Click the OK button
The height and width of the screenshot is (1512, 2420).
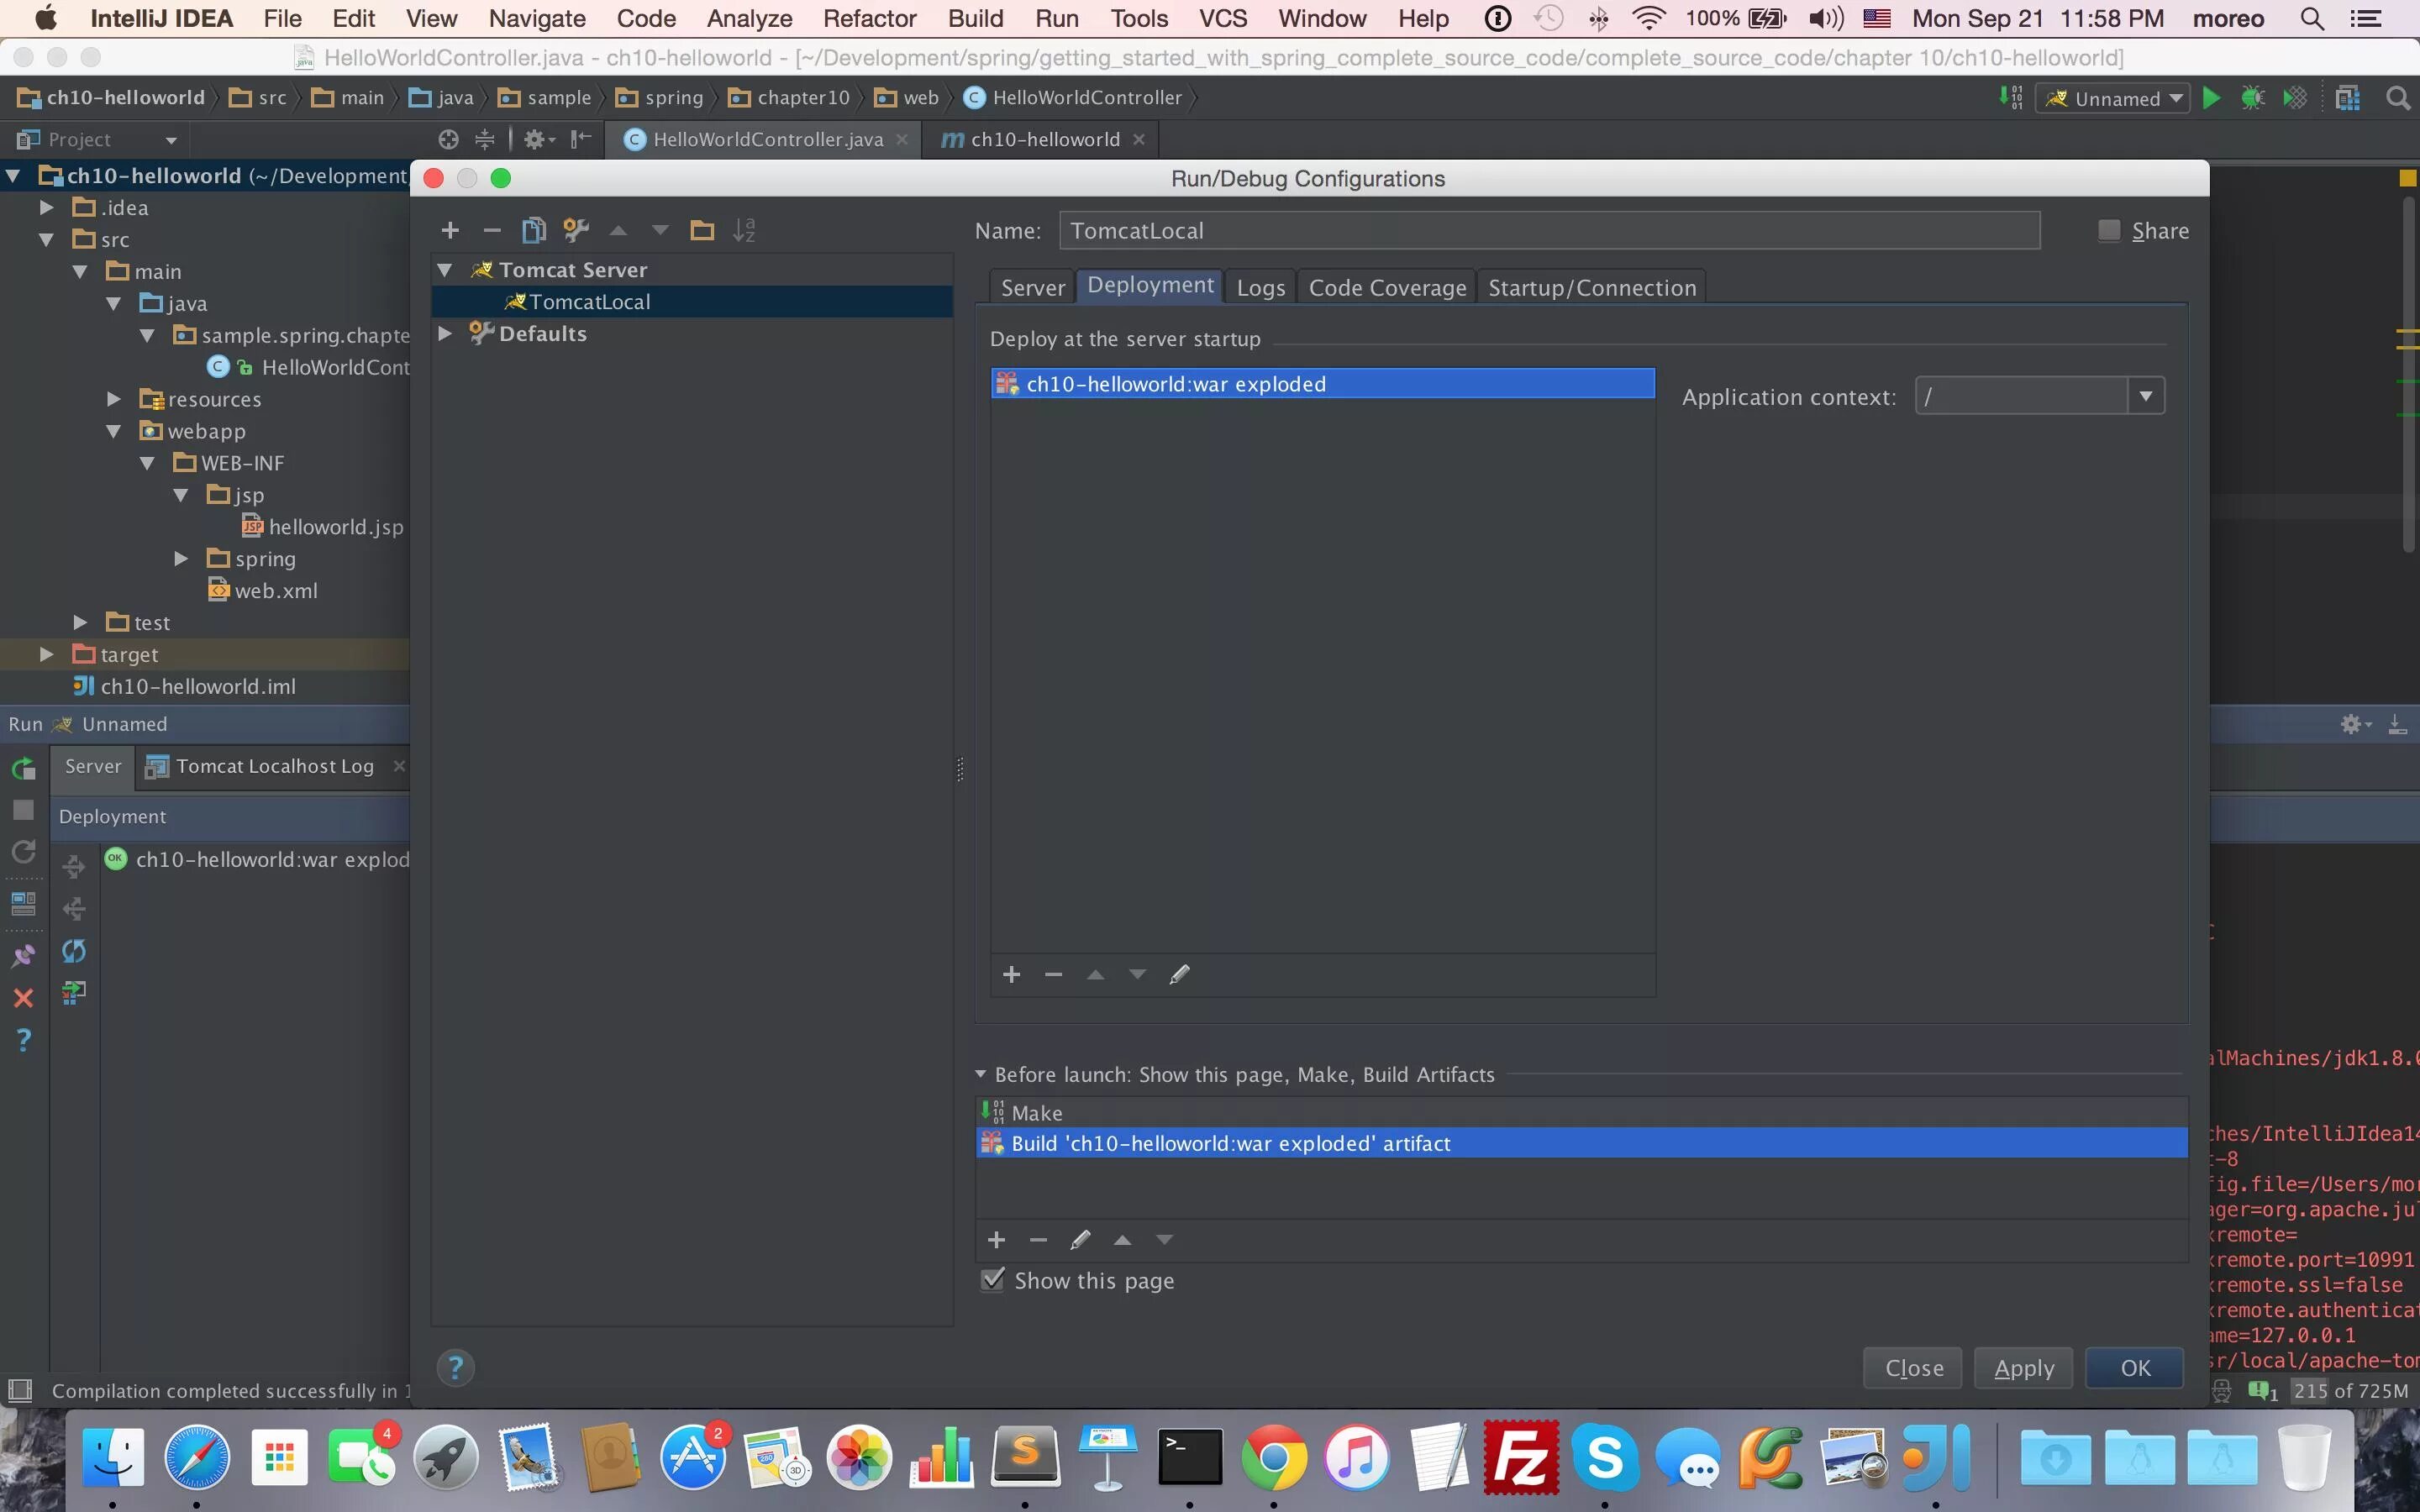2134,1368
